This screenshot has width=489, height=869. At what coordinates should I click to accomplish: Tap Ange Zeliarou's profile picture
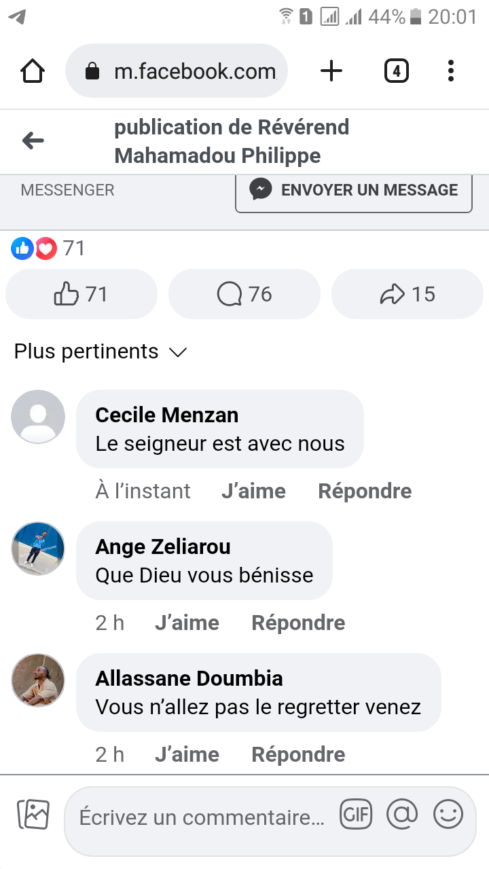pyautogui.click(x=39, y=549)
